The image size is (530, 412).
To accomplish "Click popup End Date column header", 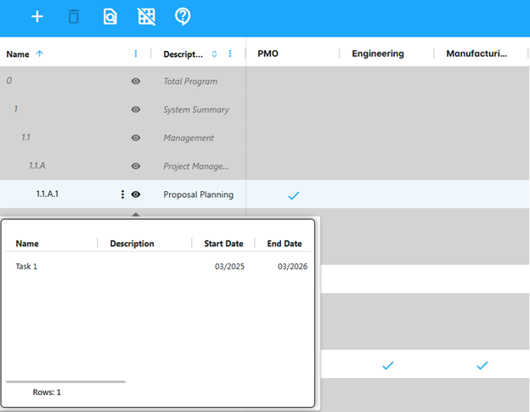I will click(285, 244).
